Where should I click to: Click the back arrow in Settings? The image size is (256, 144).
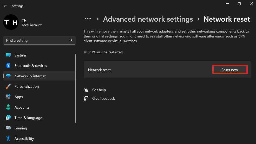click(x=5, y=6)
